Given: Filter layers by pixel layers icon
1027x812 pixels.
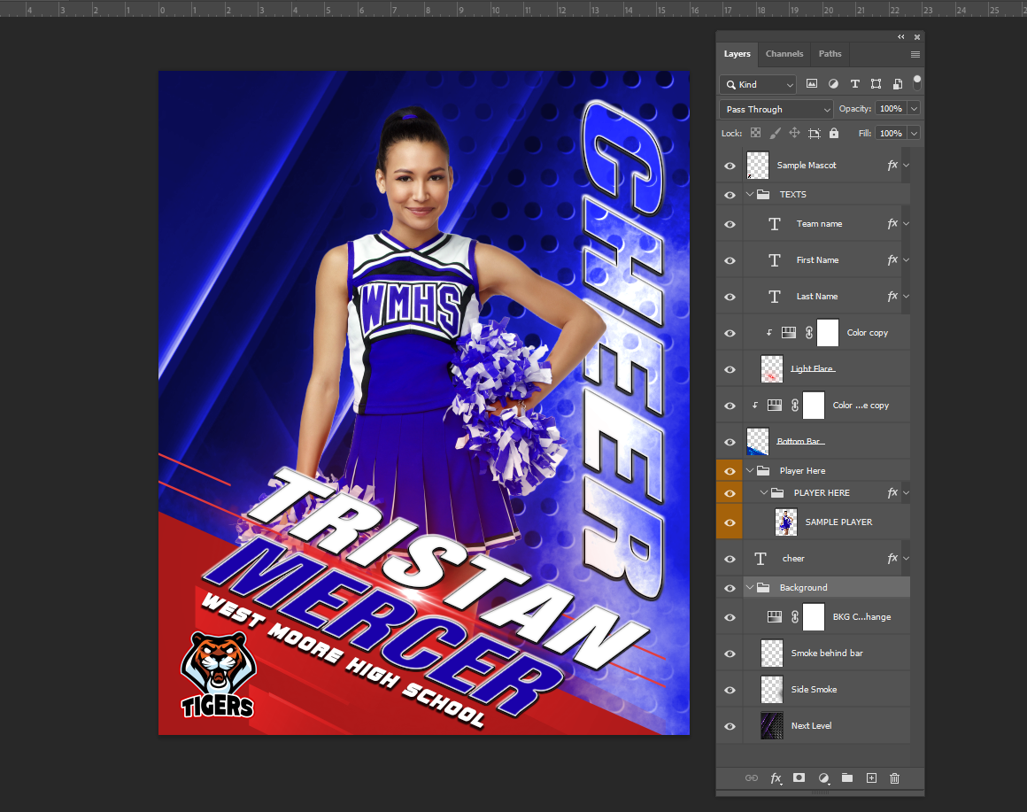Looking at the screenshot, I should click(812, 84).
